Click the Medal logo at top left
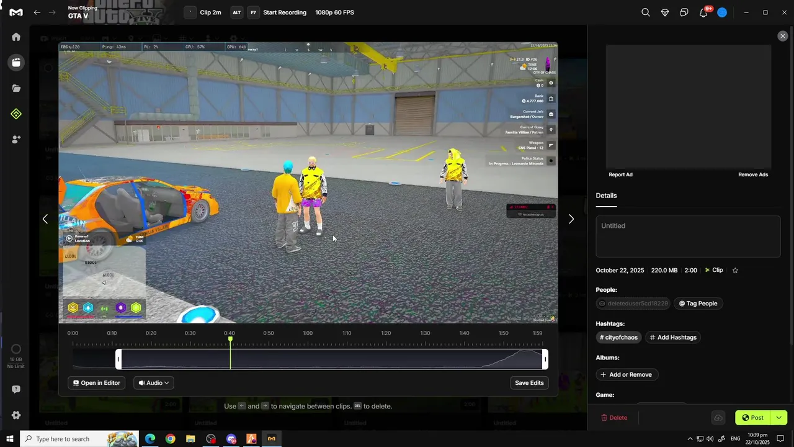This screenshot has width=794, height=447. [16, 12]
